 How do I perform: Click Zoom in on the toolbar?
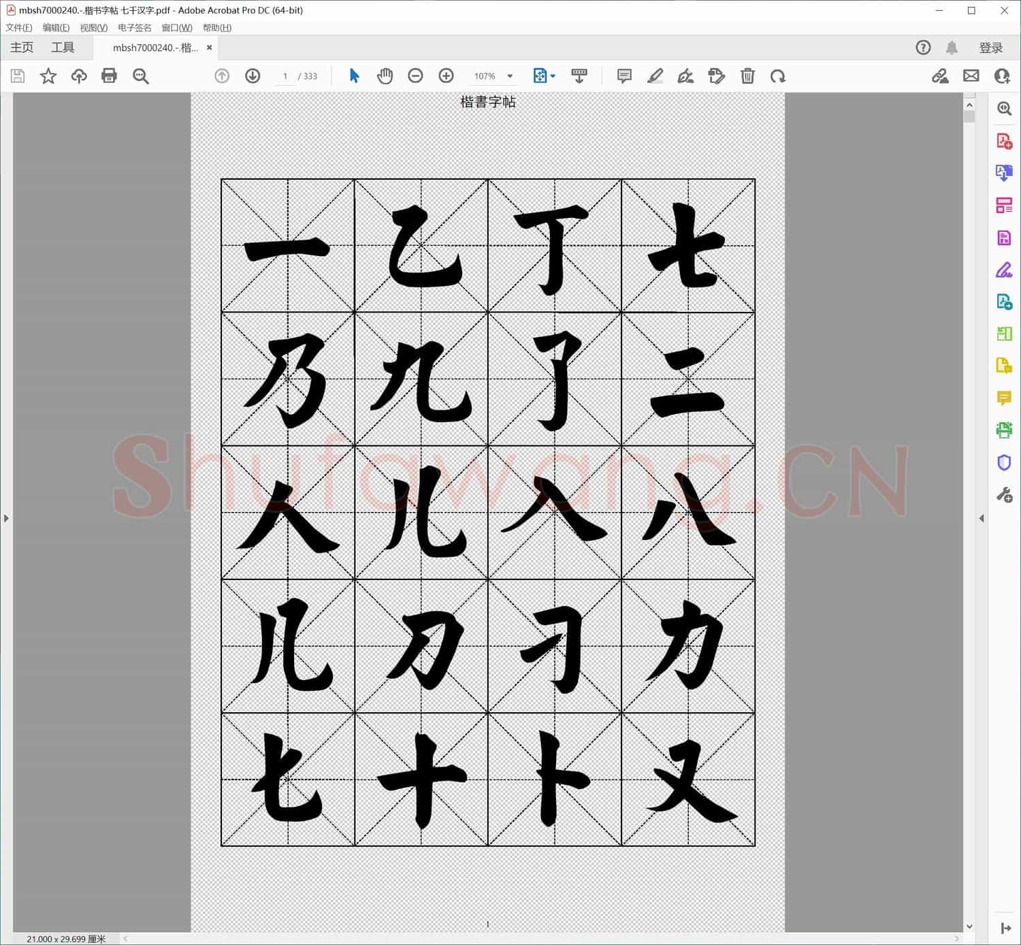pyautogui.click(x=447, y=76)
